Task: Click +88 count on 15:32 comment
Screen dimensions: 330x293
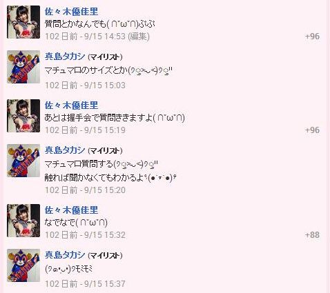Action: 312,235
